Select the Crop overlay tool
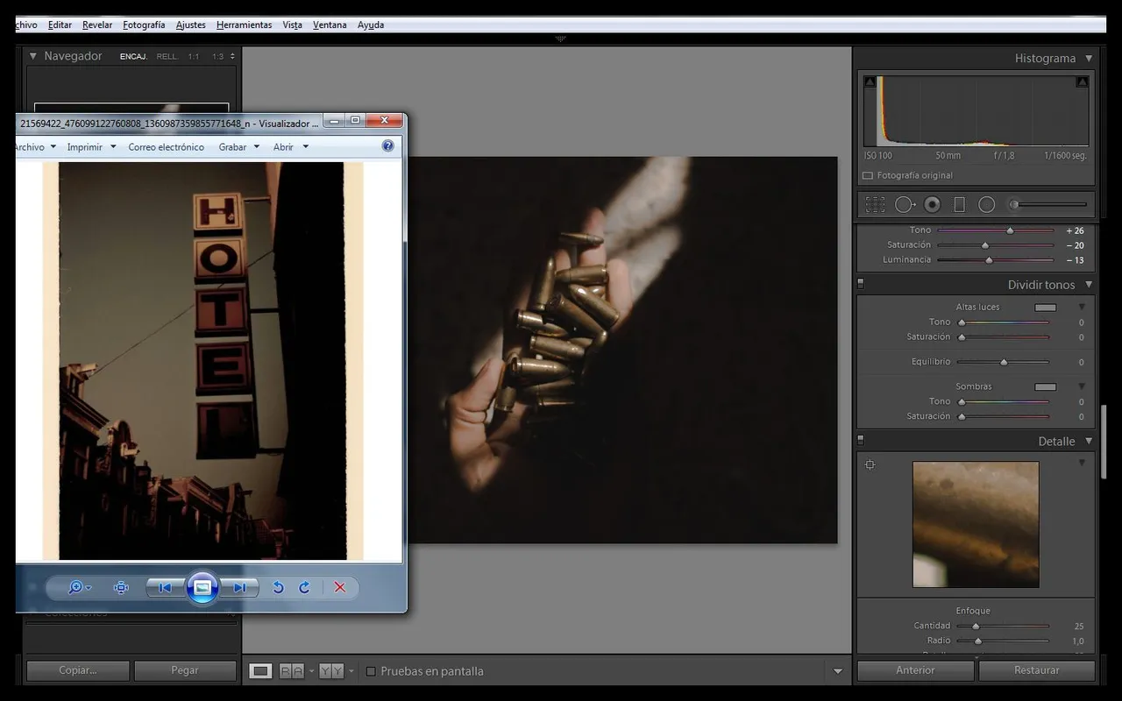This screenshot has width=1122, height=701. point(875,204)
